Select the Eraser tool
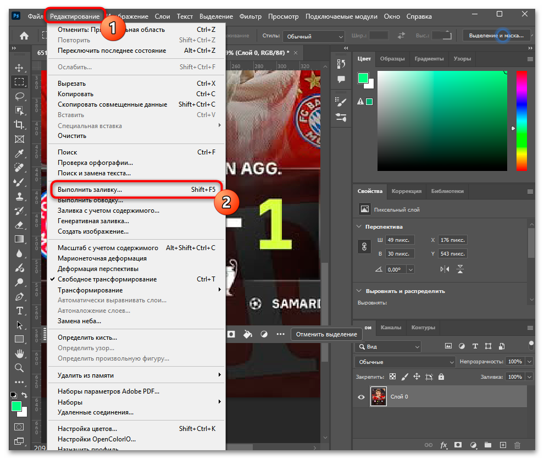The image size is (544, 459). point(19,225)
